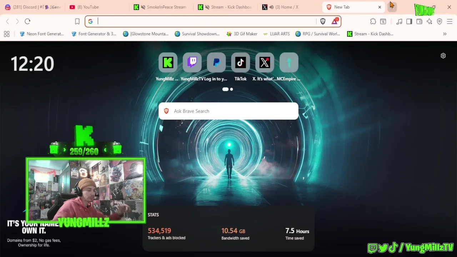
Task: Open Neon Font Generator bookmark
Action: [x=42, y=34]
